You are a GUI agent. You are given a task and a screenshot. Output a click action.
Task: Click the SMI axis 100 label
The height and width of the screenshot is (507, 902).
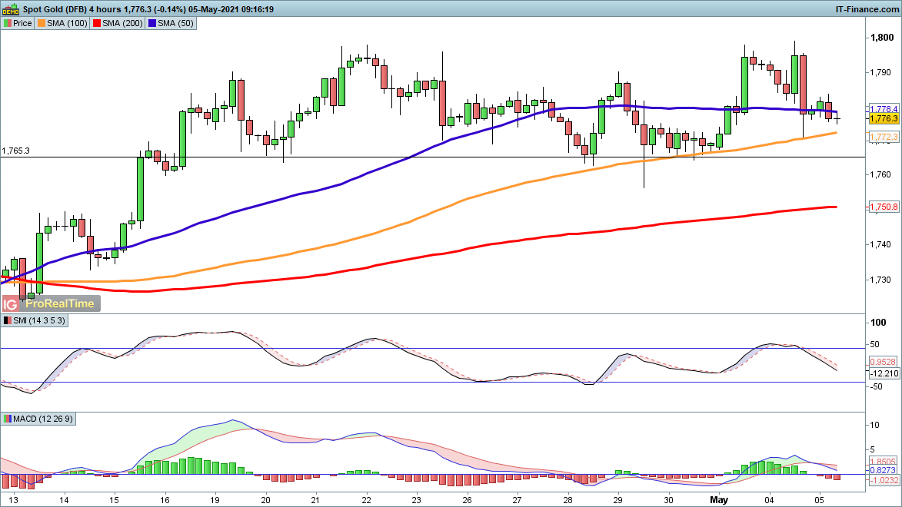[878, 323]
